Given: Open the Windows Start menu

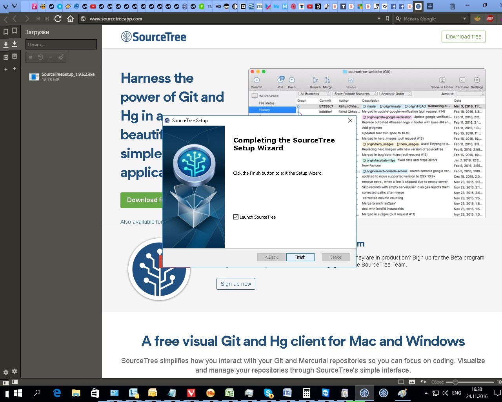Looking at the screenshot, I should click(x=18, y=393).
